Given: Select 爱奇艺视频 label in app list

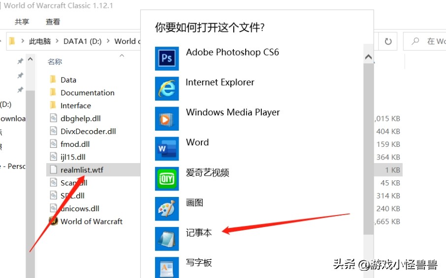Looking at the screenshot, I should click(207, 172).
